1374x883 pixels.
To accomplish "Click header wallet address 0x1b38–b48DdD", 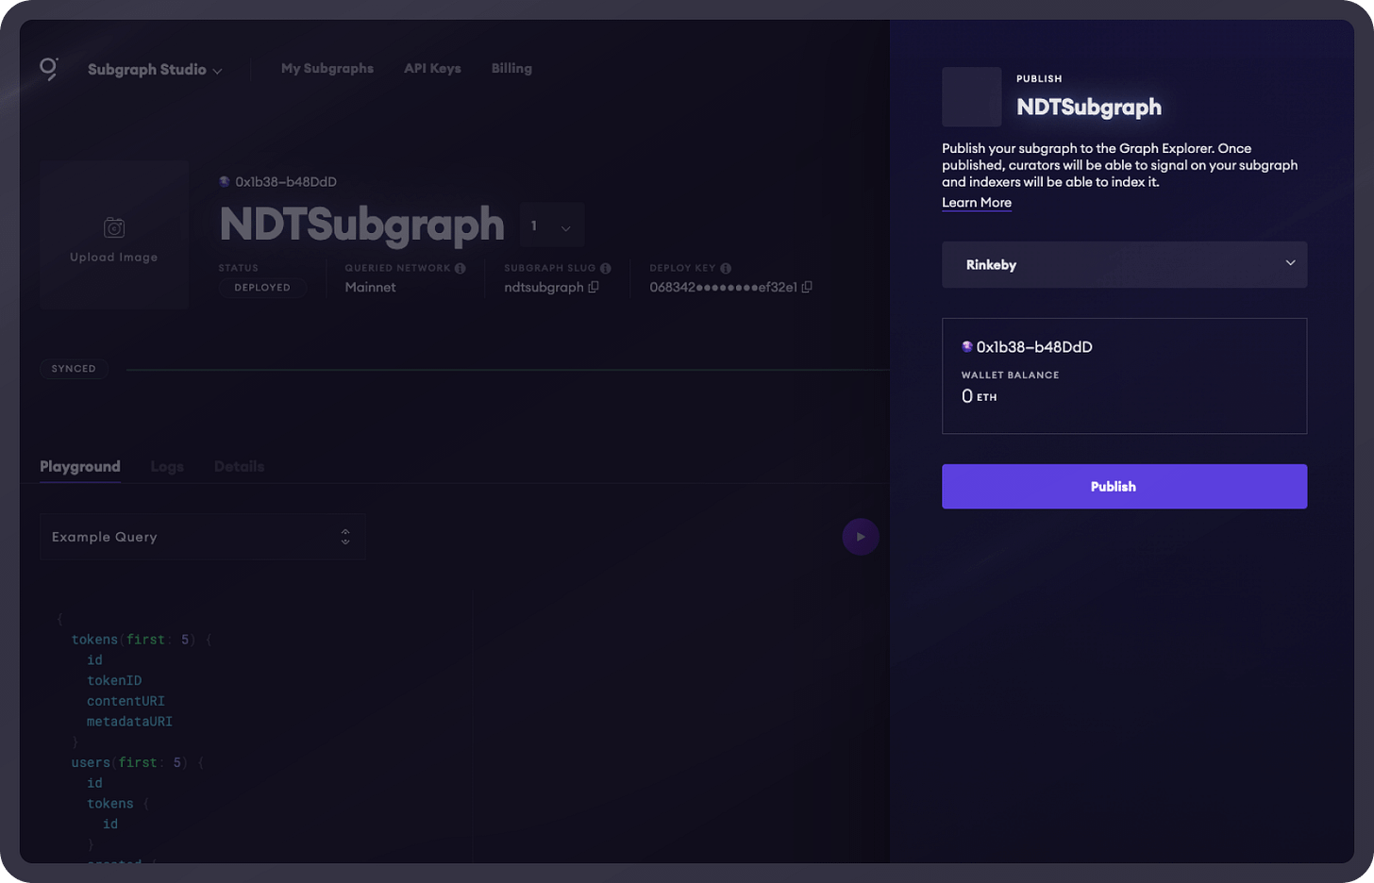I will pyautogui.click(x=286, y=181).
